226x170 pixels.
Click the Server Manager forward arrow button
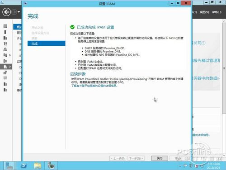(x=14, y=12)
